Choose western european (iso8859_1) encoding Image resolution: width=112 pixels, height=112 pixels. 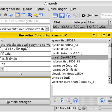pos(80,82)
